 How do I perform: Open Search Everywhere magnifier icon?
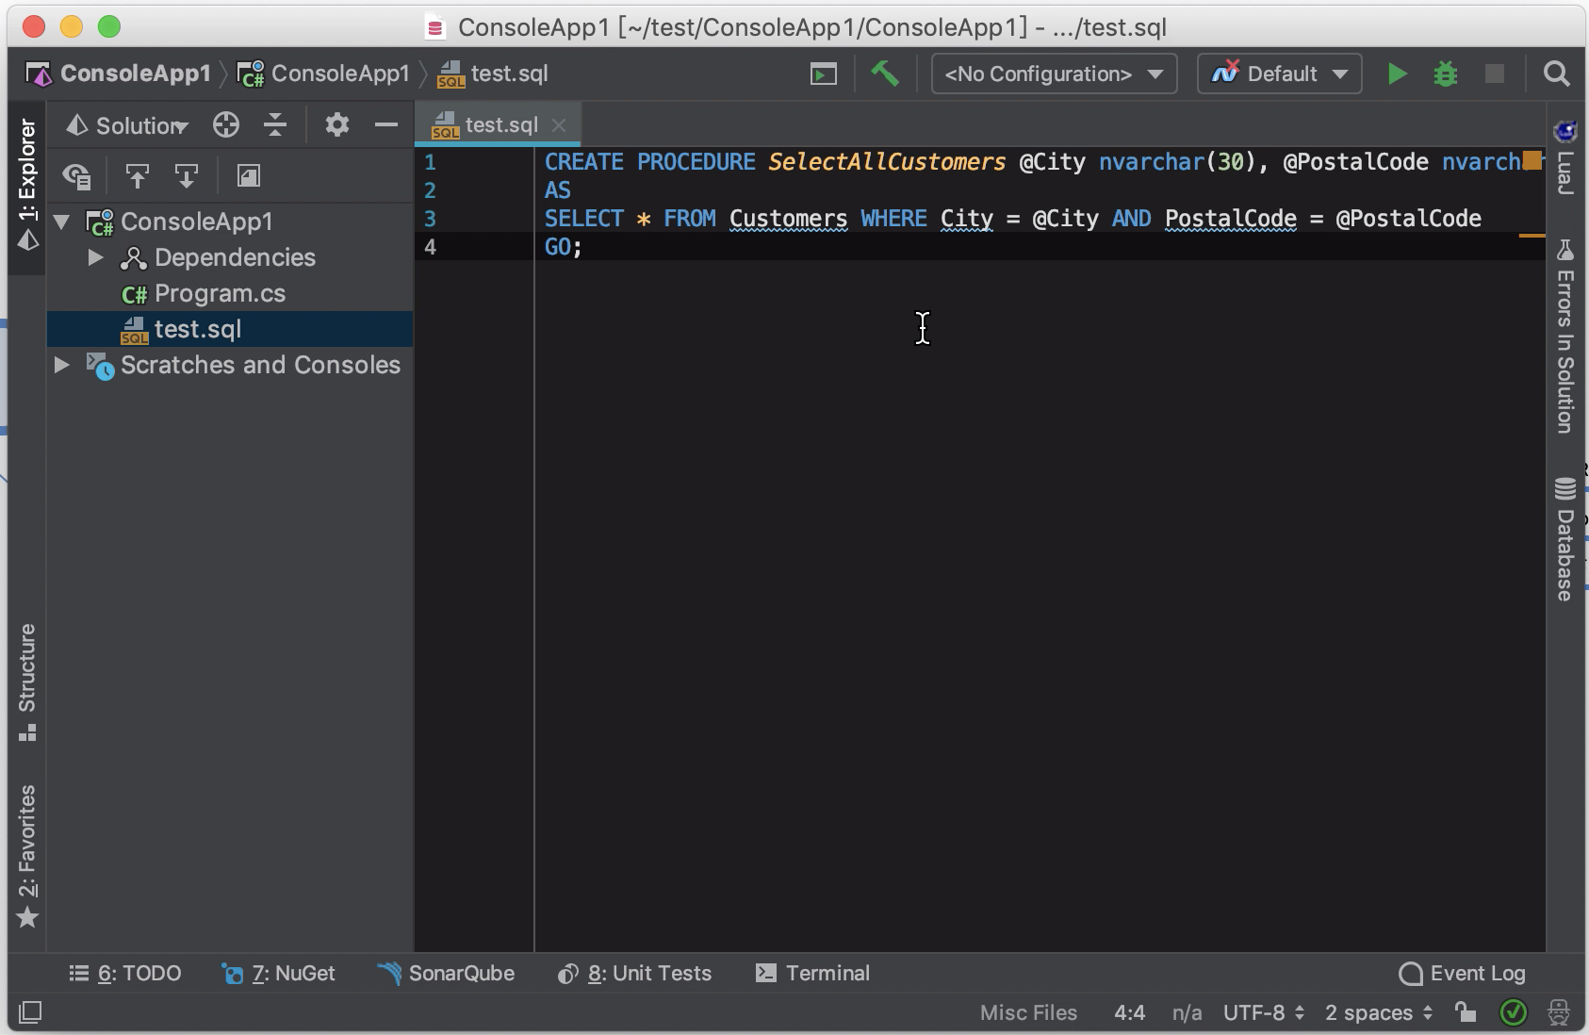pyautogui.click(x=1557, y=74)
